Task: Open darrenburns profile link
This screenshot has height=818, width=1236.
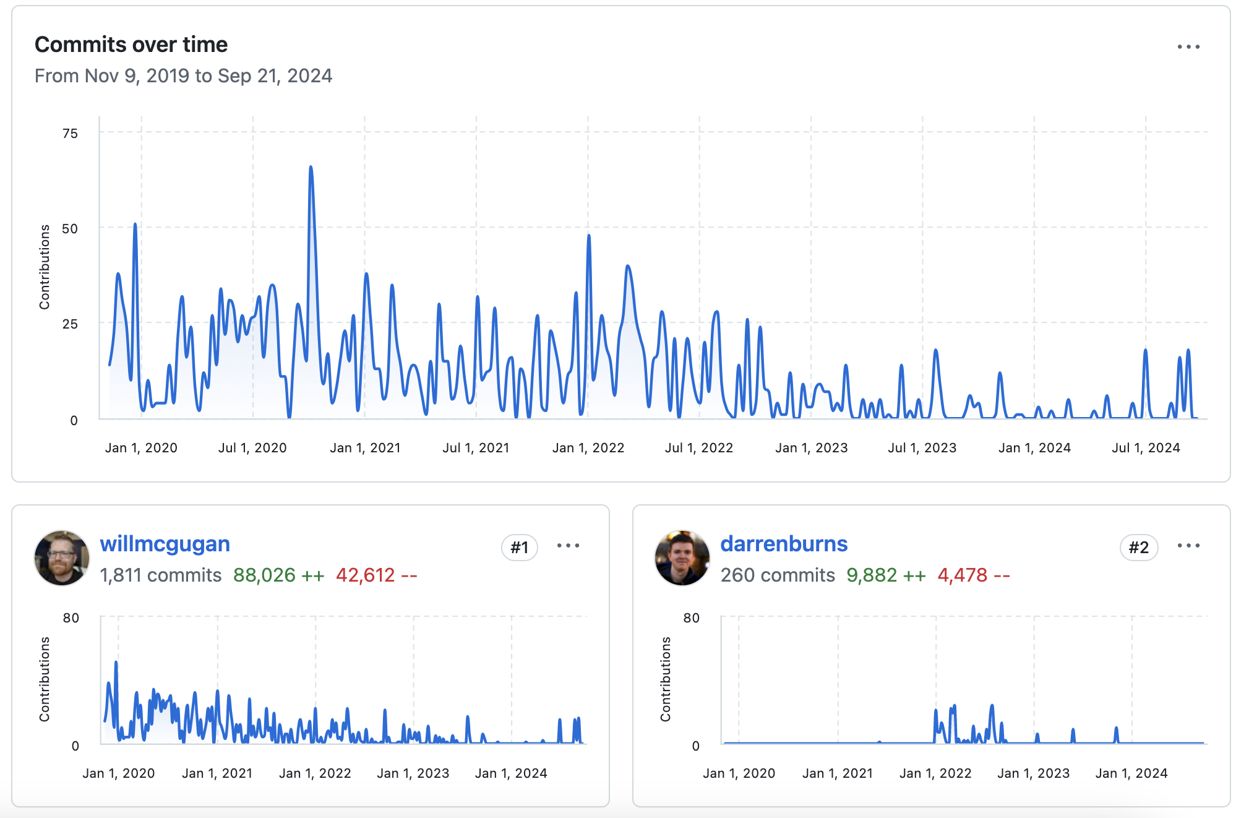Action: pos(783,544)
